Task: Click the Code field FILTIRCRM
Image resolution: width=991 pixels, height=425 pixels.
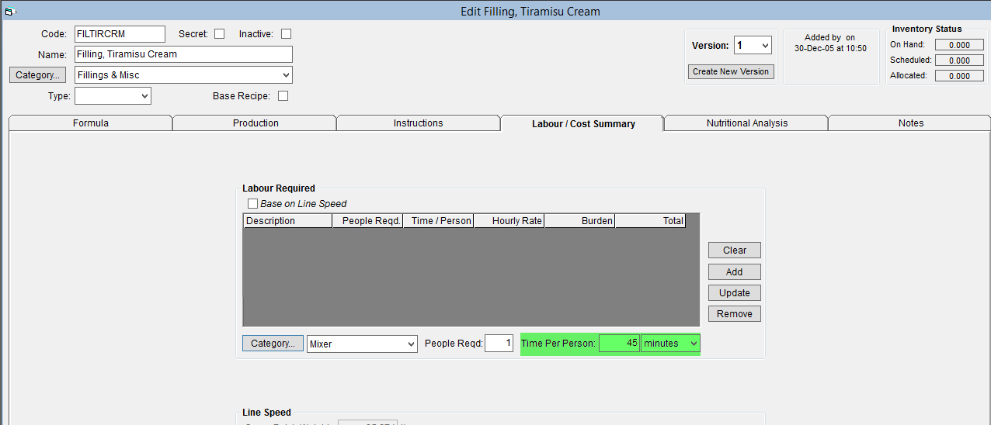Action: tap(120, 34)
